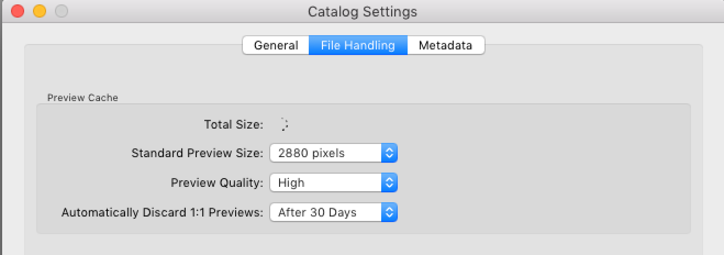Click the Preview Cache section heading
Screen dimensions: 724x255
tap(82, 98)
